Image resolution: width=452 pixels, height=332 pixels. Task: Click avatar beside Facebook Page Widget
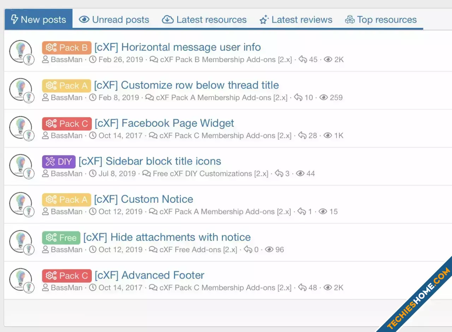click(20, 128)
